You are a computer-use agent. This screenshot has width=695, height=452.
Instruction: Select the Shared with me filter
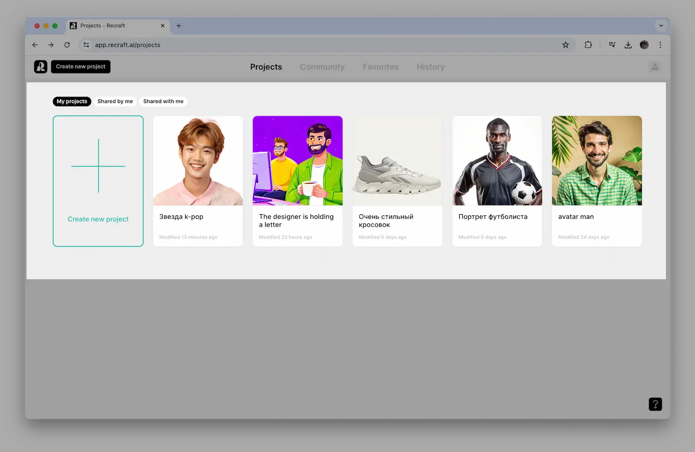(x=163, y=102)
